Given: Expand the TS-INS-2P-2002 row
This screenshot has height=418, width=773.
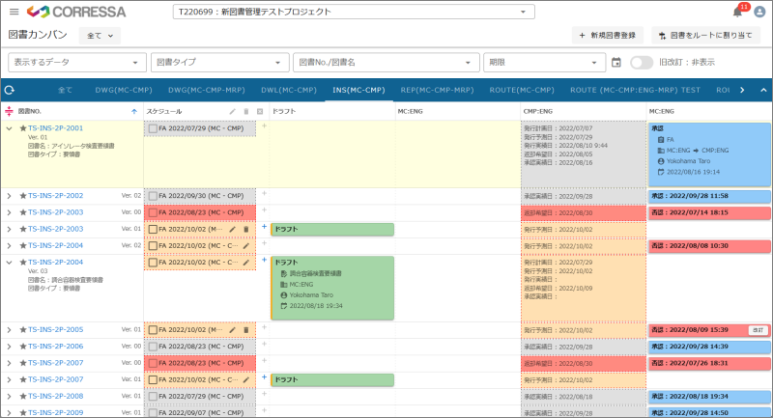Looking at the screenshot, I should (x=9, y=196).
